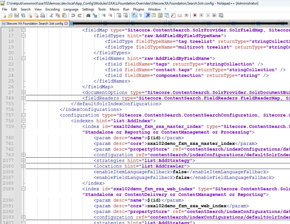Click the Close All documents toolbar icon
Screen dimensions: 290x224
tap(36, 15)
